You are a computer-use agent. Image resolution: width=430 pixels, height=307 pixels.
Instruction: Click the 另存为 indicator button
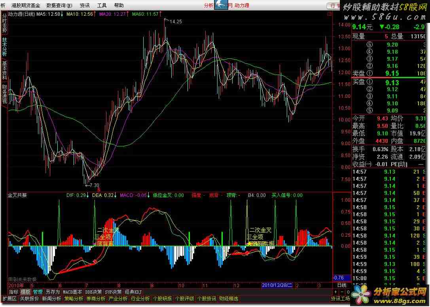click(x=53, y=292)
